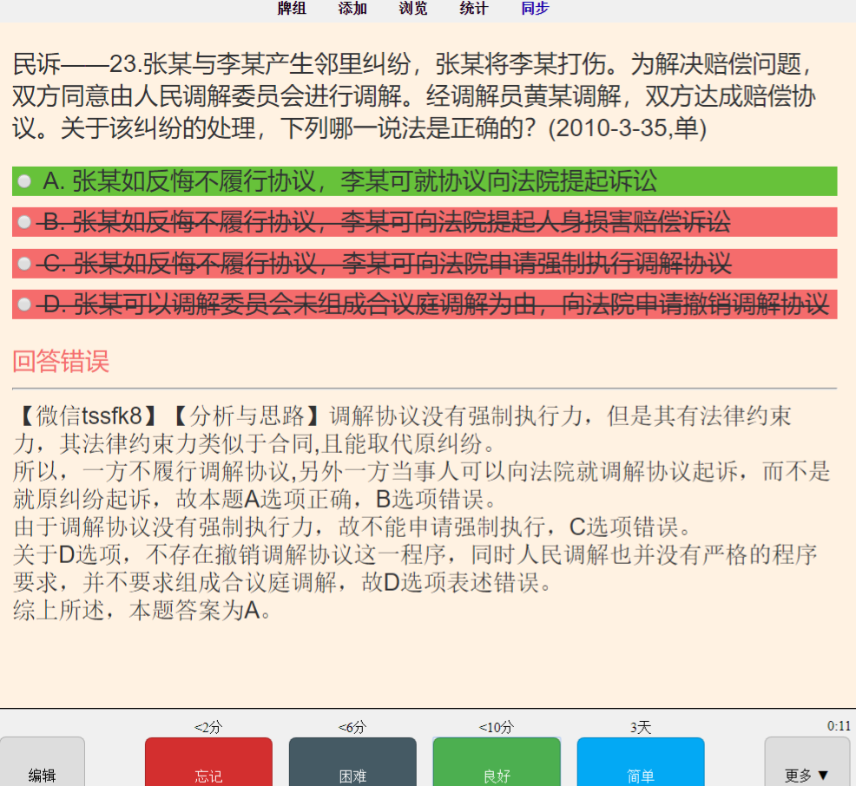Viewport: 856px width, 786px height.
Task: Click the 编辑 edit button
Action: click(x=42, y=762)
